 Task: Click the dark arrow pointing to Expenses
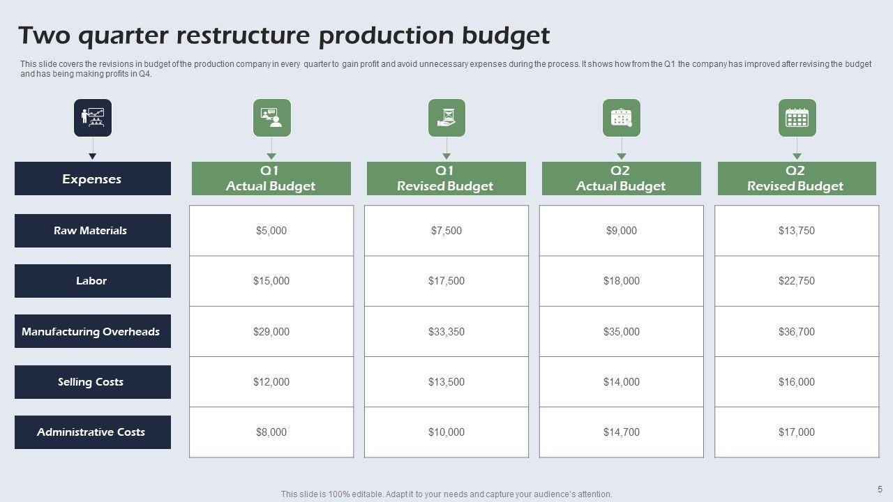[x=93, y=155]
